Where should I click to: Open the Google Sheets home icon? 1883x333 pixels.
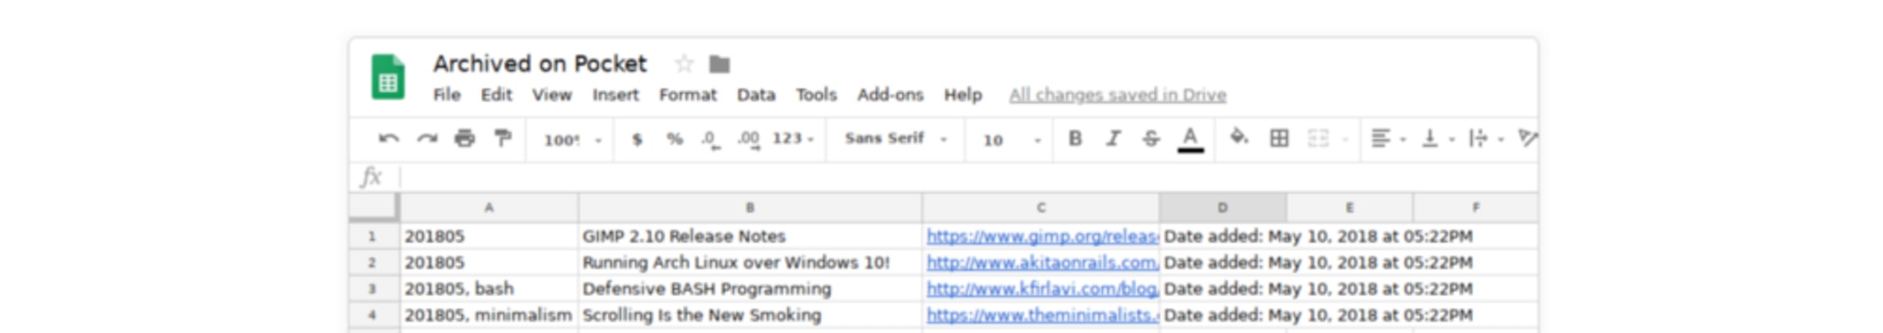coord(388,77)
